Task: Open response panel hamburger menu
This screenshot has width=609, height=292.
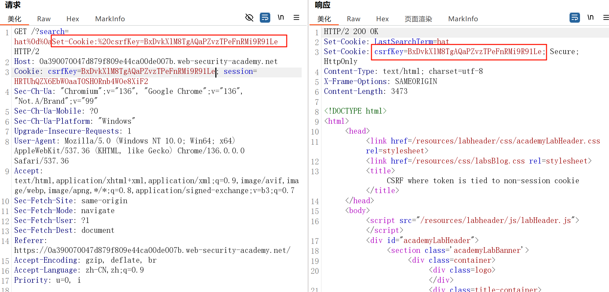Action: click(606, 18)
